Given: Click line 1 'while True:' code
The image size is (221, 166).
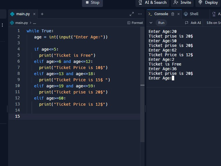Looking at the screenshot, I should [x=40, y=31].
